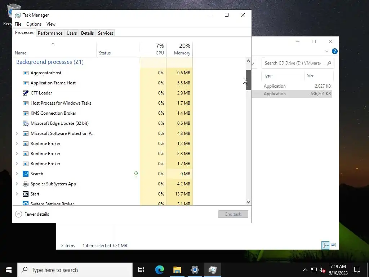Viewport: 369px width, 277px height.
Task: Click the Spooler SubSystem App printer icon
Action: point(26,184)
